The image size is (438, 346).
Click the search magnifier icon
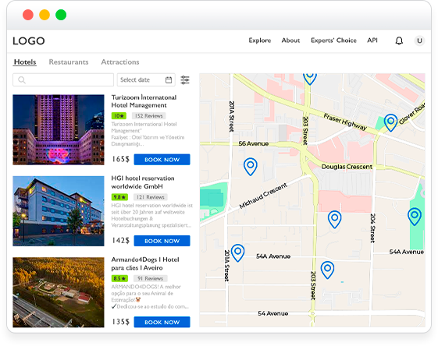click(x=22, y=80)
